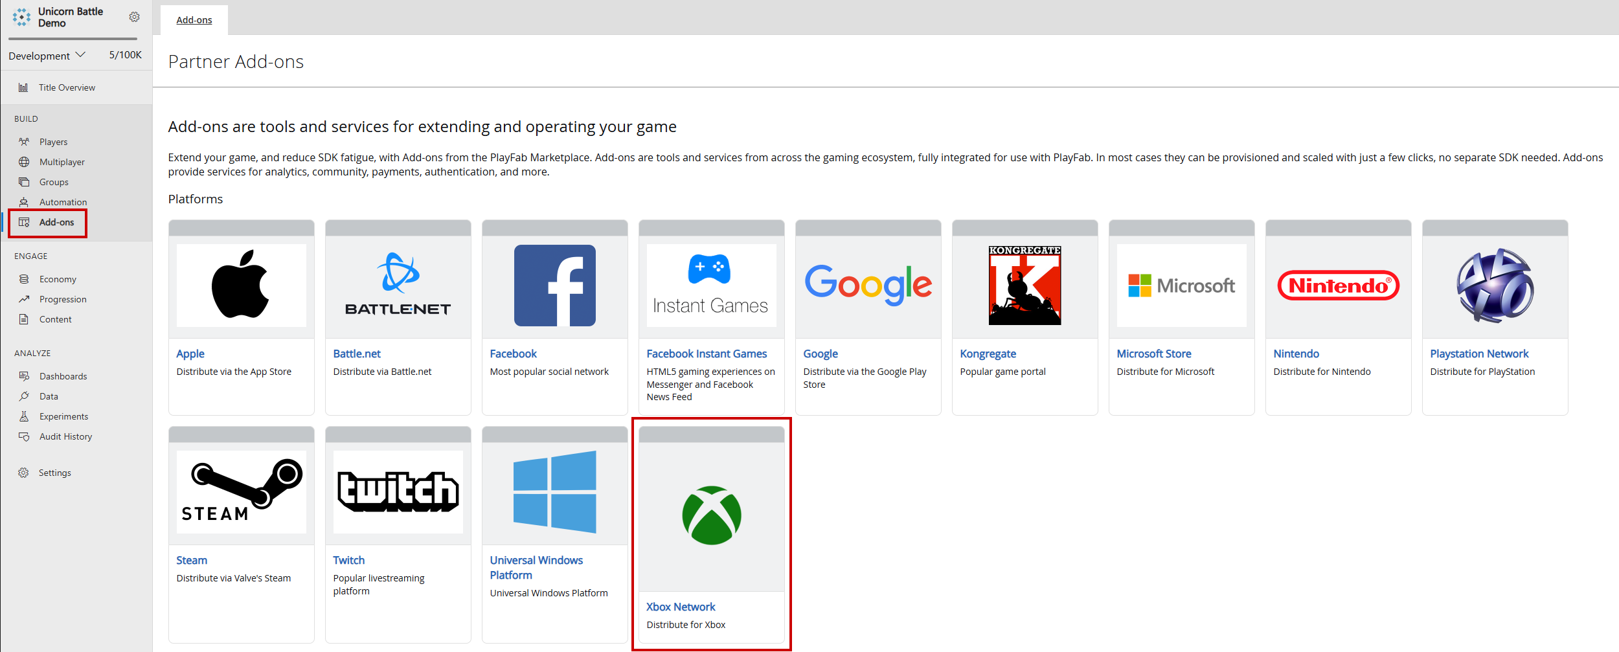1619x652 pixels.
Task: Open the Apple add-on link
Action: (190, 354)
